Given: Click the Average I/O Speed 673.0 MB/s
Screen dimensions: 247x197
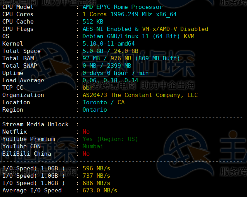Looking at the screenshot, I should (x=100, y=190).
